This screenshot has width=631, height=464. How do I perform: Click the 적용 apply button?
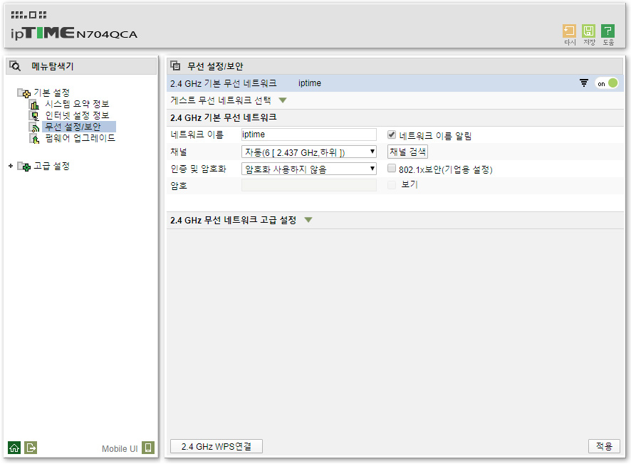(604, 446)
